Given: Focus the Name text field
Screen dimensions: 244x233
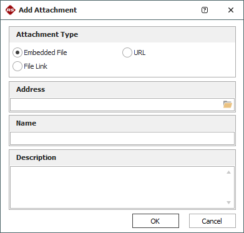Looking at the screenshot, I should [x=122, y=138].
